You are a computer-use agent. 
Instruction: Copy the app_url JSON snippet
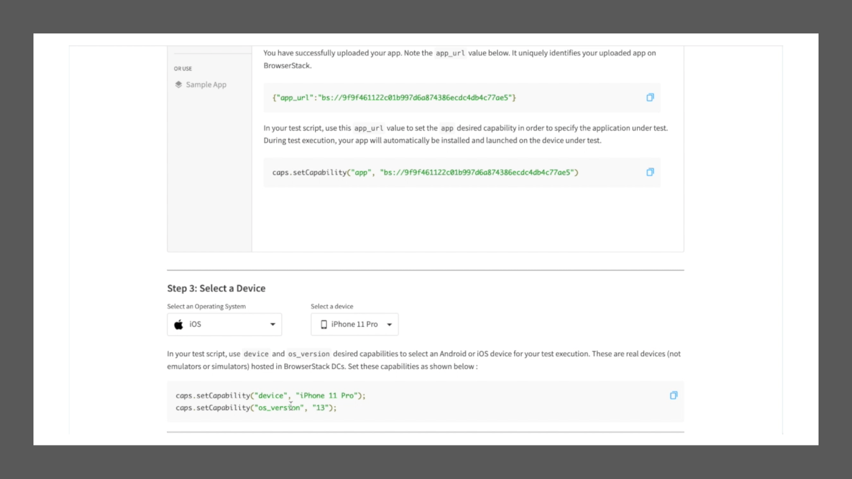tap(650, 97)
